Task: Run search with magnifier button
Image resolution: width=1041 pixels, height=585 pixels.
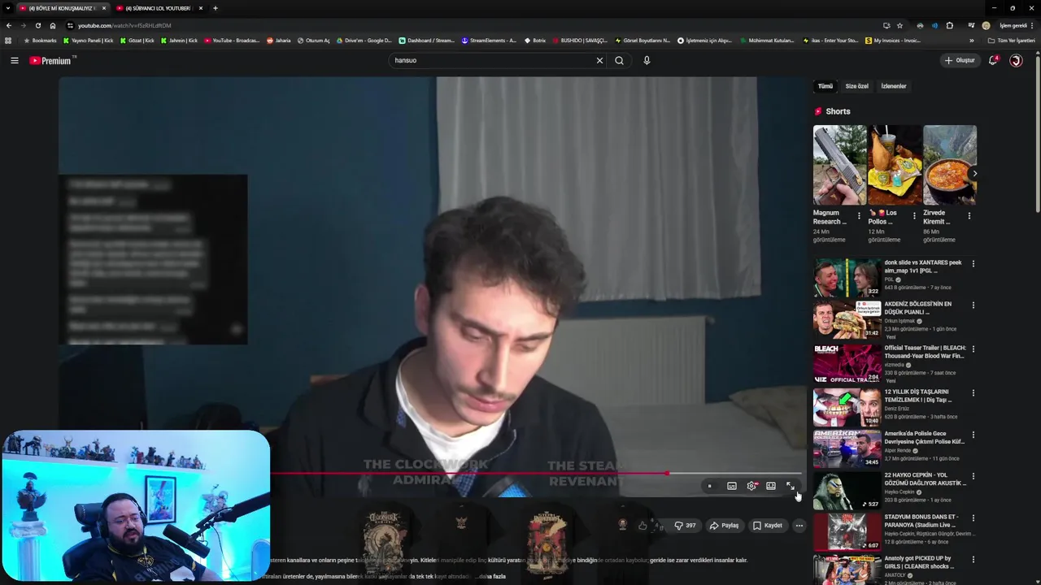Action: 619,60
